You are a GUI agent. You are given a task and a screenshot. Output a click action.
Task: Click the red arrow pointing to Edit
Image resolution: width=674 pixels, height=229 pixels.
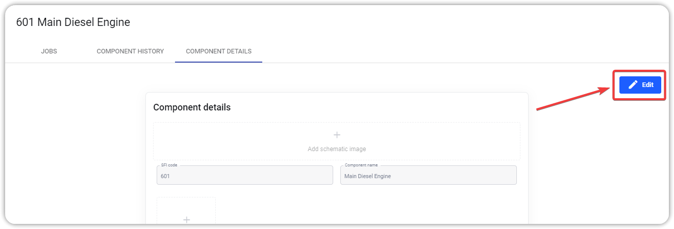click(x=574, y=98)
